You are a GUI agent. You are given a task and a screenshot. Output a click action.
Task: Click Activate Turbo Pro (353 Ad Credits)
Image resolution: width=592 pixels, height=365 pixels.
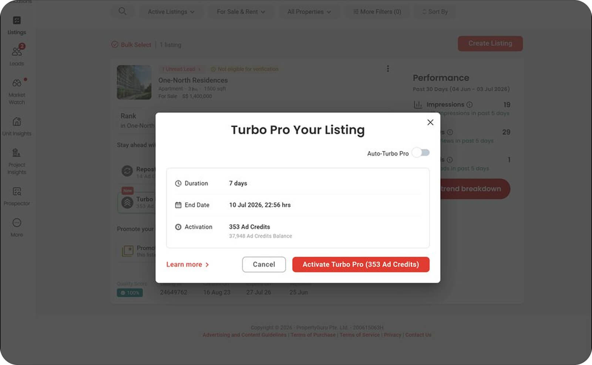pos(361,265)
